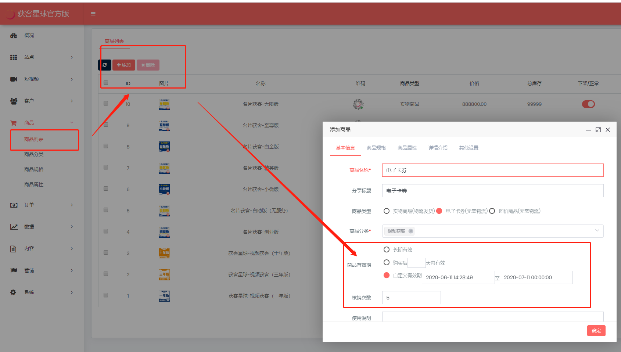Choose 实物商品(物流发货) product type
This screenshot has width=621, height=352.
click(x=387, y=211)
